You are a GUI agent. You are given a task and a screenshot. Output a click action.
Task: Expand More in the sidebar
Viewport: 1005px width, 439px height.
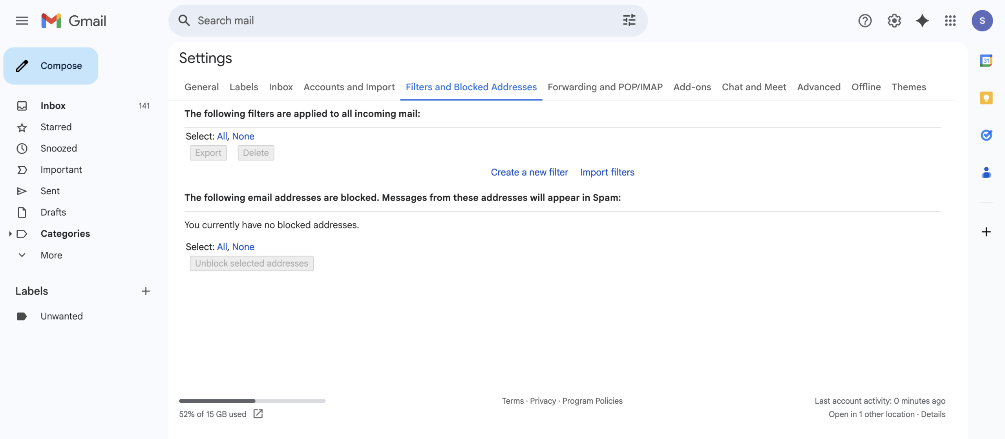(x=51, y=255)
